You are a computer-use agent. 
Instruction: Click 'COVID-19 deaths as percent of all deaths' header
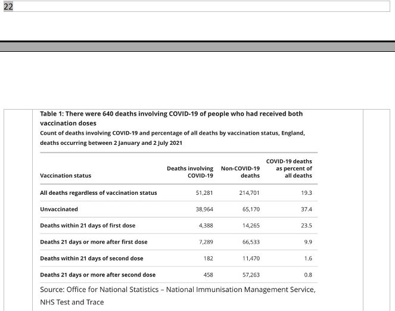click(x=289, y=169)
